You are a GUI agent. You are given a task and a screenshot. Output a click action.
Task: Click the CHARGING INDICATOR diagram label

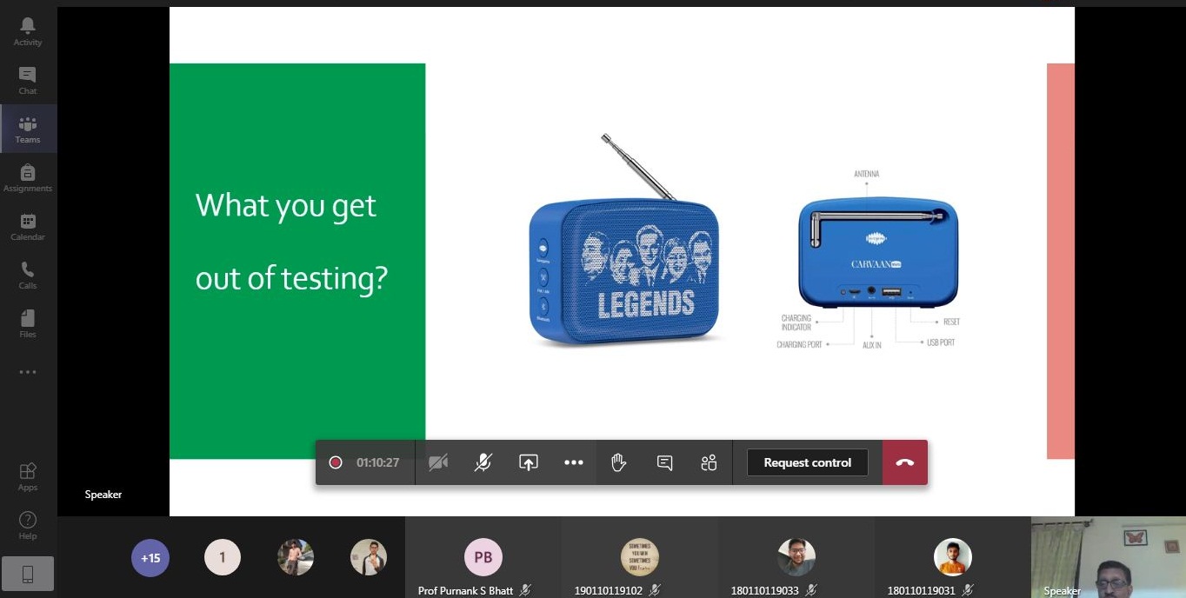796,322
